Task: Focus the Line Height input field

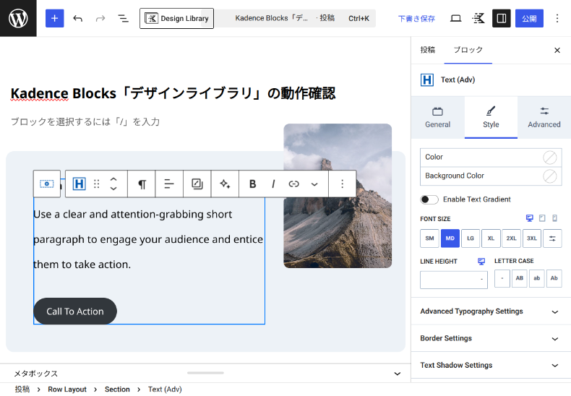Action: point(454,280)
